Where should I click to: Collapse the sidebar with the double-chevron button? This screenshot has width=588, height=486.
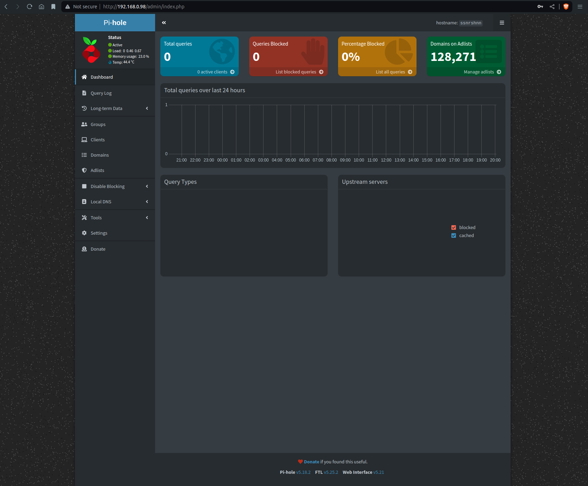coord(164,22)
